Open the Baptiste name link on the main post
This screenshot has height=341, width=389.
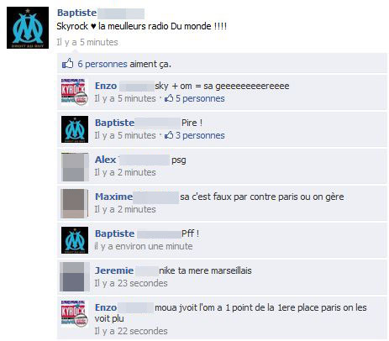(76, 13)
